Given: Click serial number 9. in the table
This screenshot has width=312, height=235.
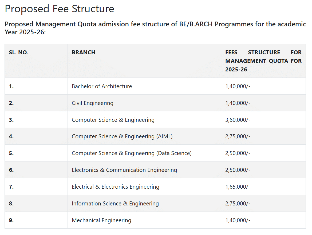Looking at the screenshot, I should click(x=11, y=220).
